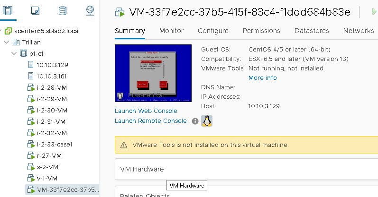
Task: Click the Launch Remote Console link
Action: tap(151, 121)
